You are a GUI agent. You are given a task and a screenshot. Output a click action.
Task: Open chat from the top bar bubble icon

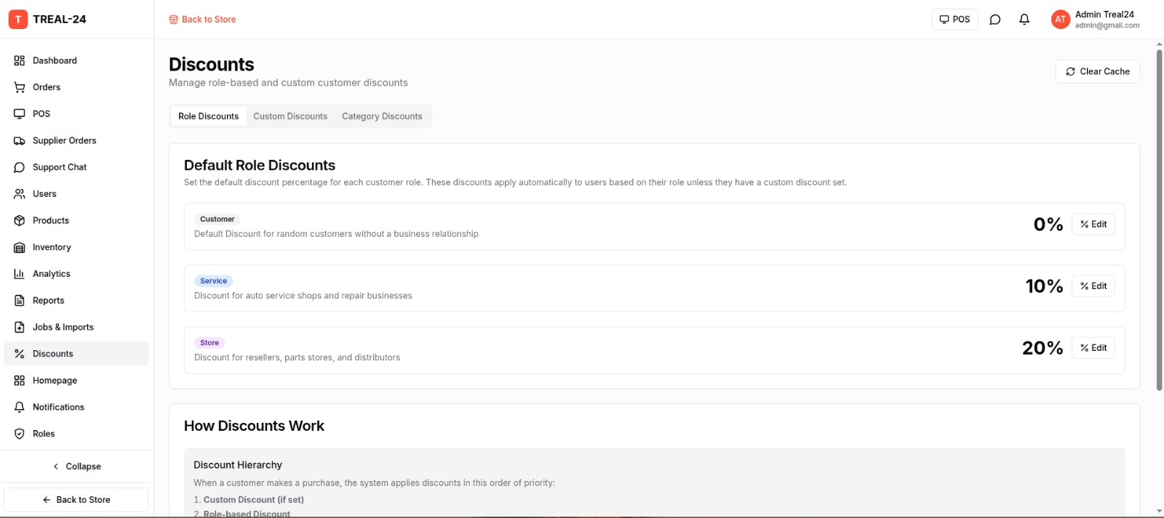pos(995,20)
